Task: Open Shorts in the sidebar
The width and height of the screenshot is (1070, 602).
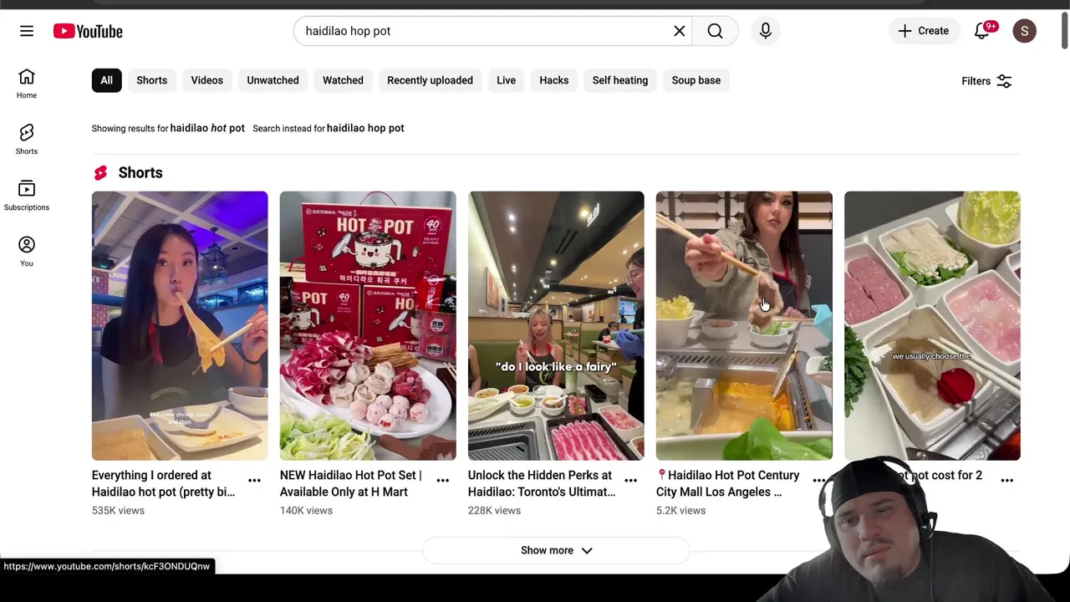Action: point(27,140)
